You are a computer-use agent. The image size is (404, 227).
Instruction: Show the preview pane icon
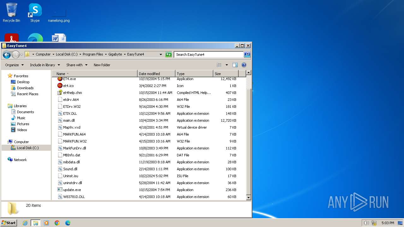click(235, 65)
